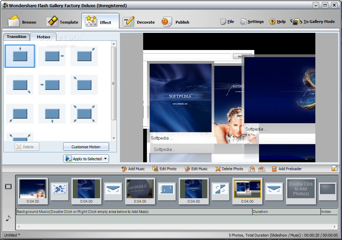Image resolution: width=342 pixels, height=240 pixels.
Task: Choose the move-right motion effect
Action: tap(52, 56)
